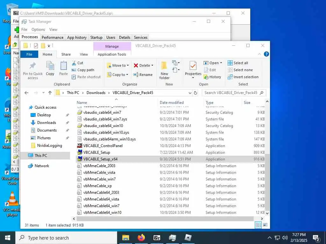Switch to large icons view layout

tap(265, 225)
